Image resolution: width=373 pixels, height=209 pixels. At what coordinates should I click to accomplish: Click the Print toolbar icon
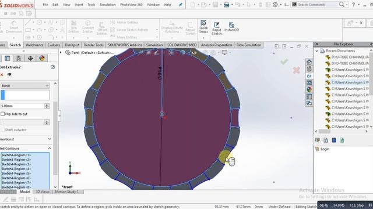coord(227,5)
